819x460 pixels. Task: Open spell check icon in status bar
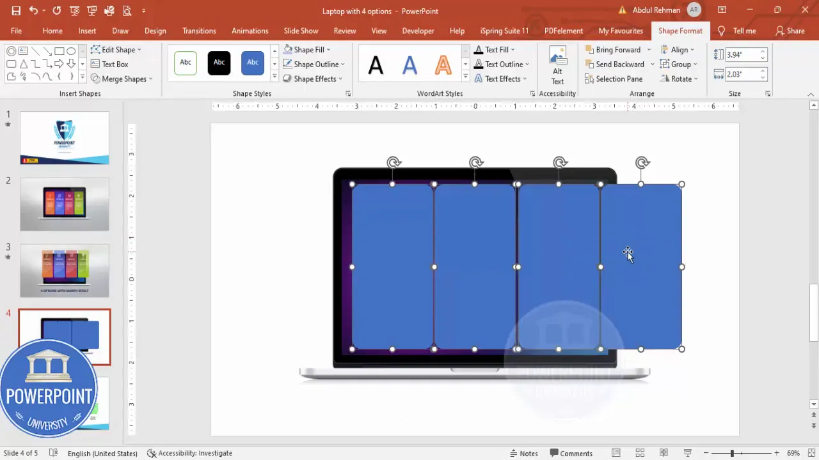54,453
